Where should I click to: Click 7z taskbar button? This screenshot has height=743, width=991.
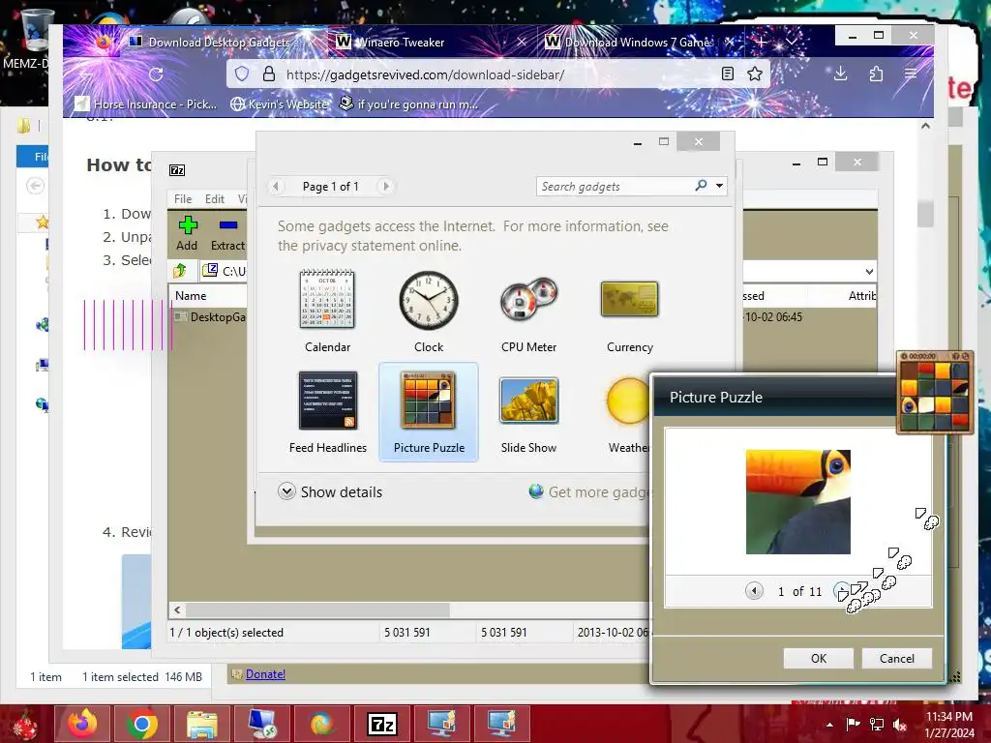(x=381, y=724)
